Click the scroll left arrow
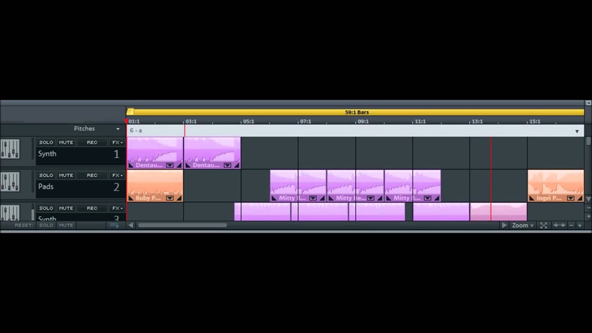The image size is (592, 333). (131, 225)
